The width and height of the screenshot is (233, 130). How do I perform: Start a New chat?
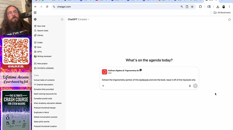point(40,26)
